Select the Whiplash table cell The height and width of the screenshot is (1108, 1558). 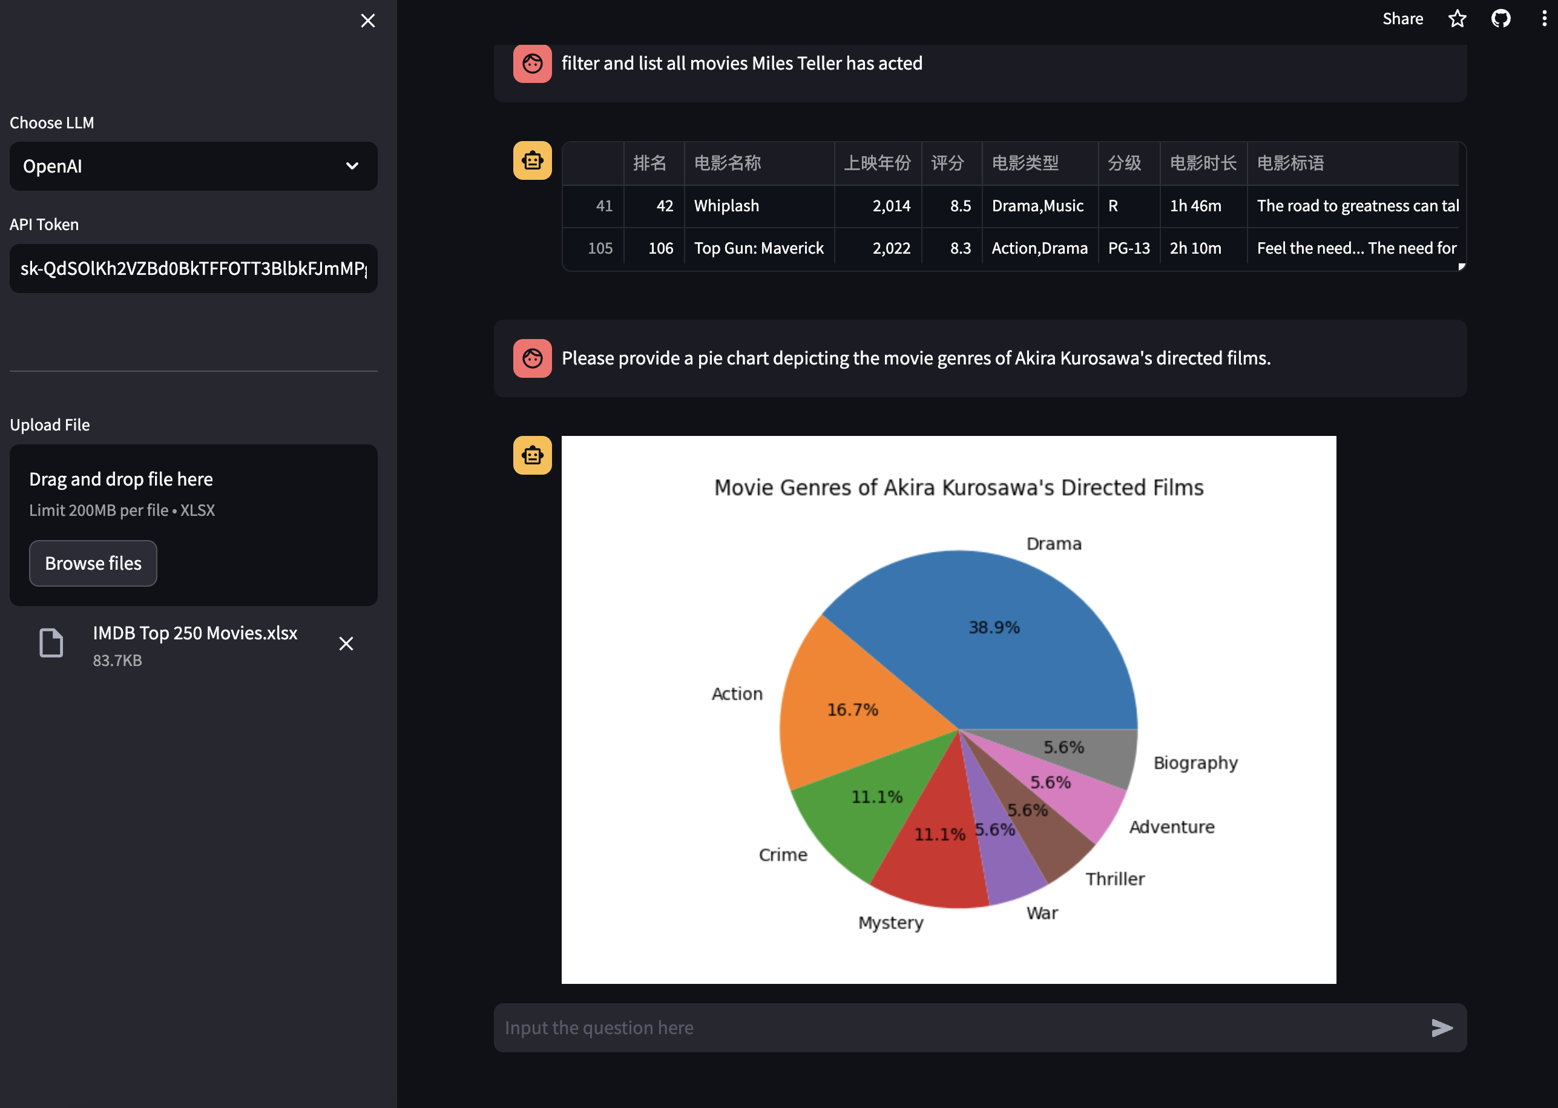pyautogui.click(x=726, y=205)
